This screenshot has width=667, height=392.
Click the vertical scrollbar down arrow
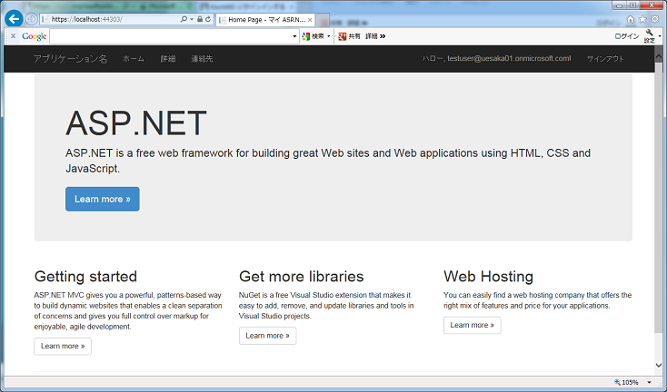[x=659, y=366]
